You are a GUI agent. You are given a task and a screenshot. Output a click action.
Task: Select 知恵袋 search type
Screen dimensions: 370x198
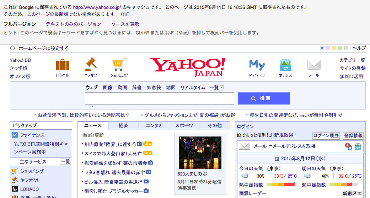[x=154, y=87]
